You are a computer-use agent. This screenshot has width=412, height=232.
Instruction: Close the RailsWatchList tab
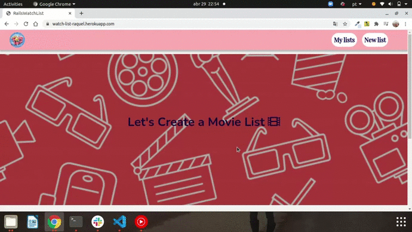pos(70,13)
